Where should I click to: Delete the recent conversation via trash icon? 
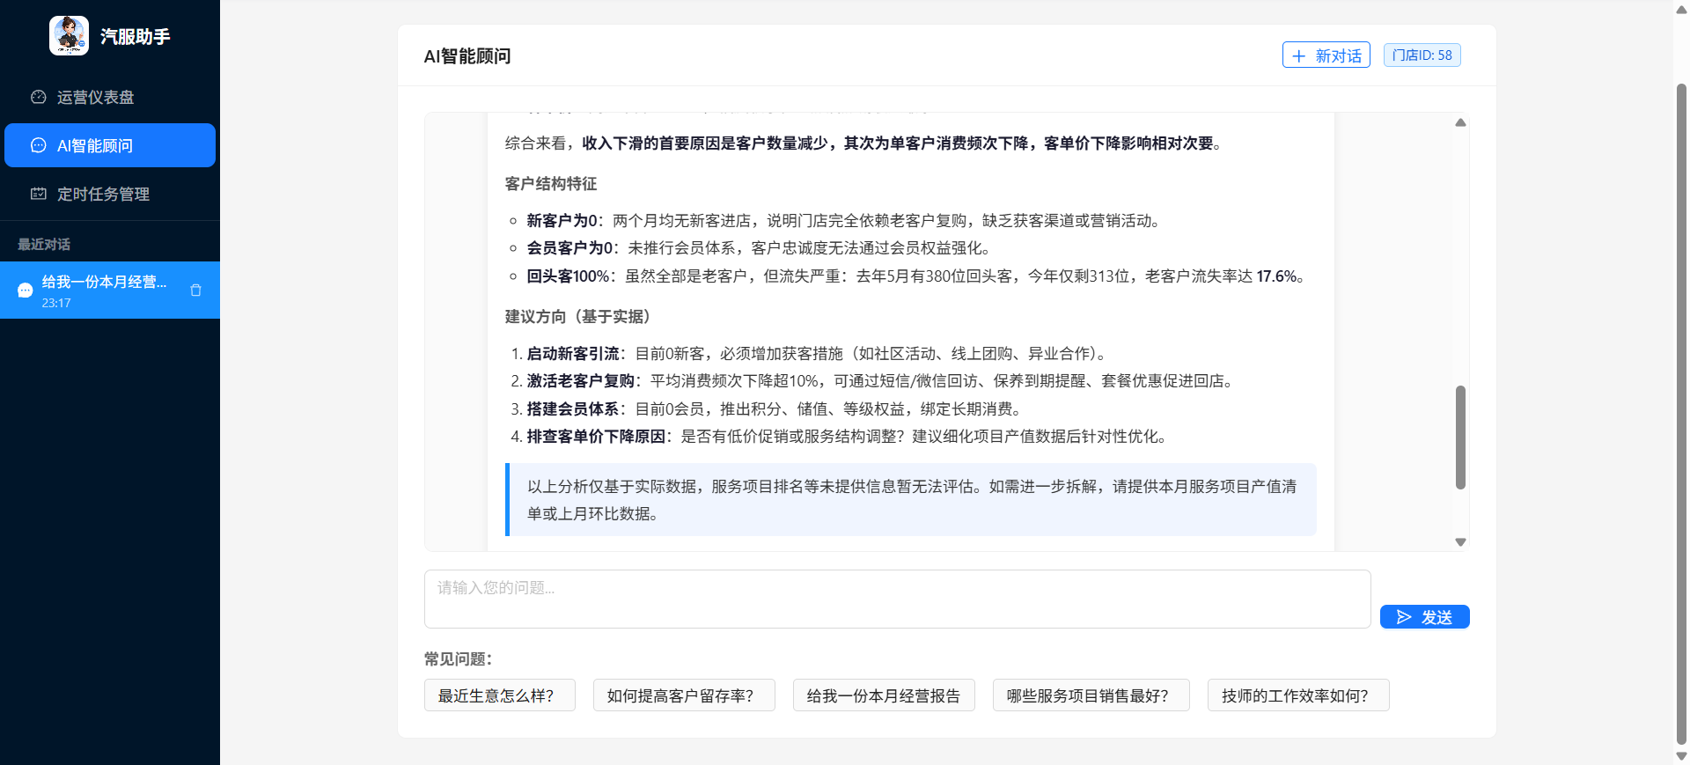click(196, 290)
